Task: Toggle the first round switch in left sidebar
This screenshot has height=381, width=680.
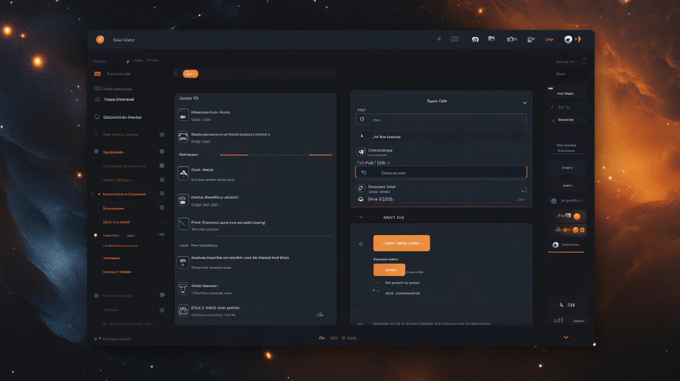Action: tap(162, 134)
